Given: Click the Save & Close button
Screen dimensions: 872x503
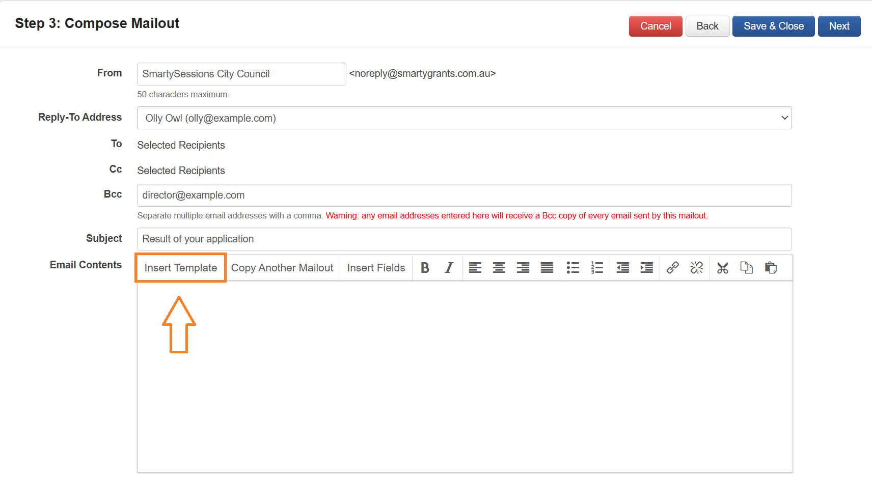Looking at the screenshot, I should 773,26.
